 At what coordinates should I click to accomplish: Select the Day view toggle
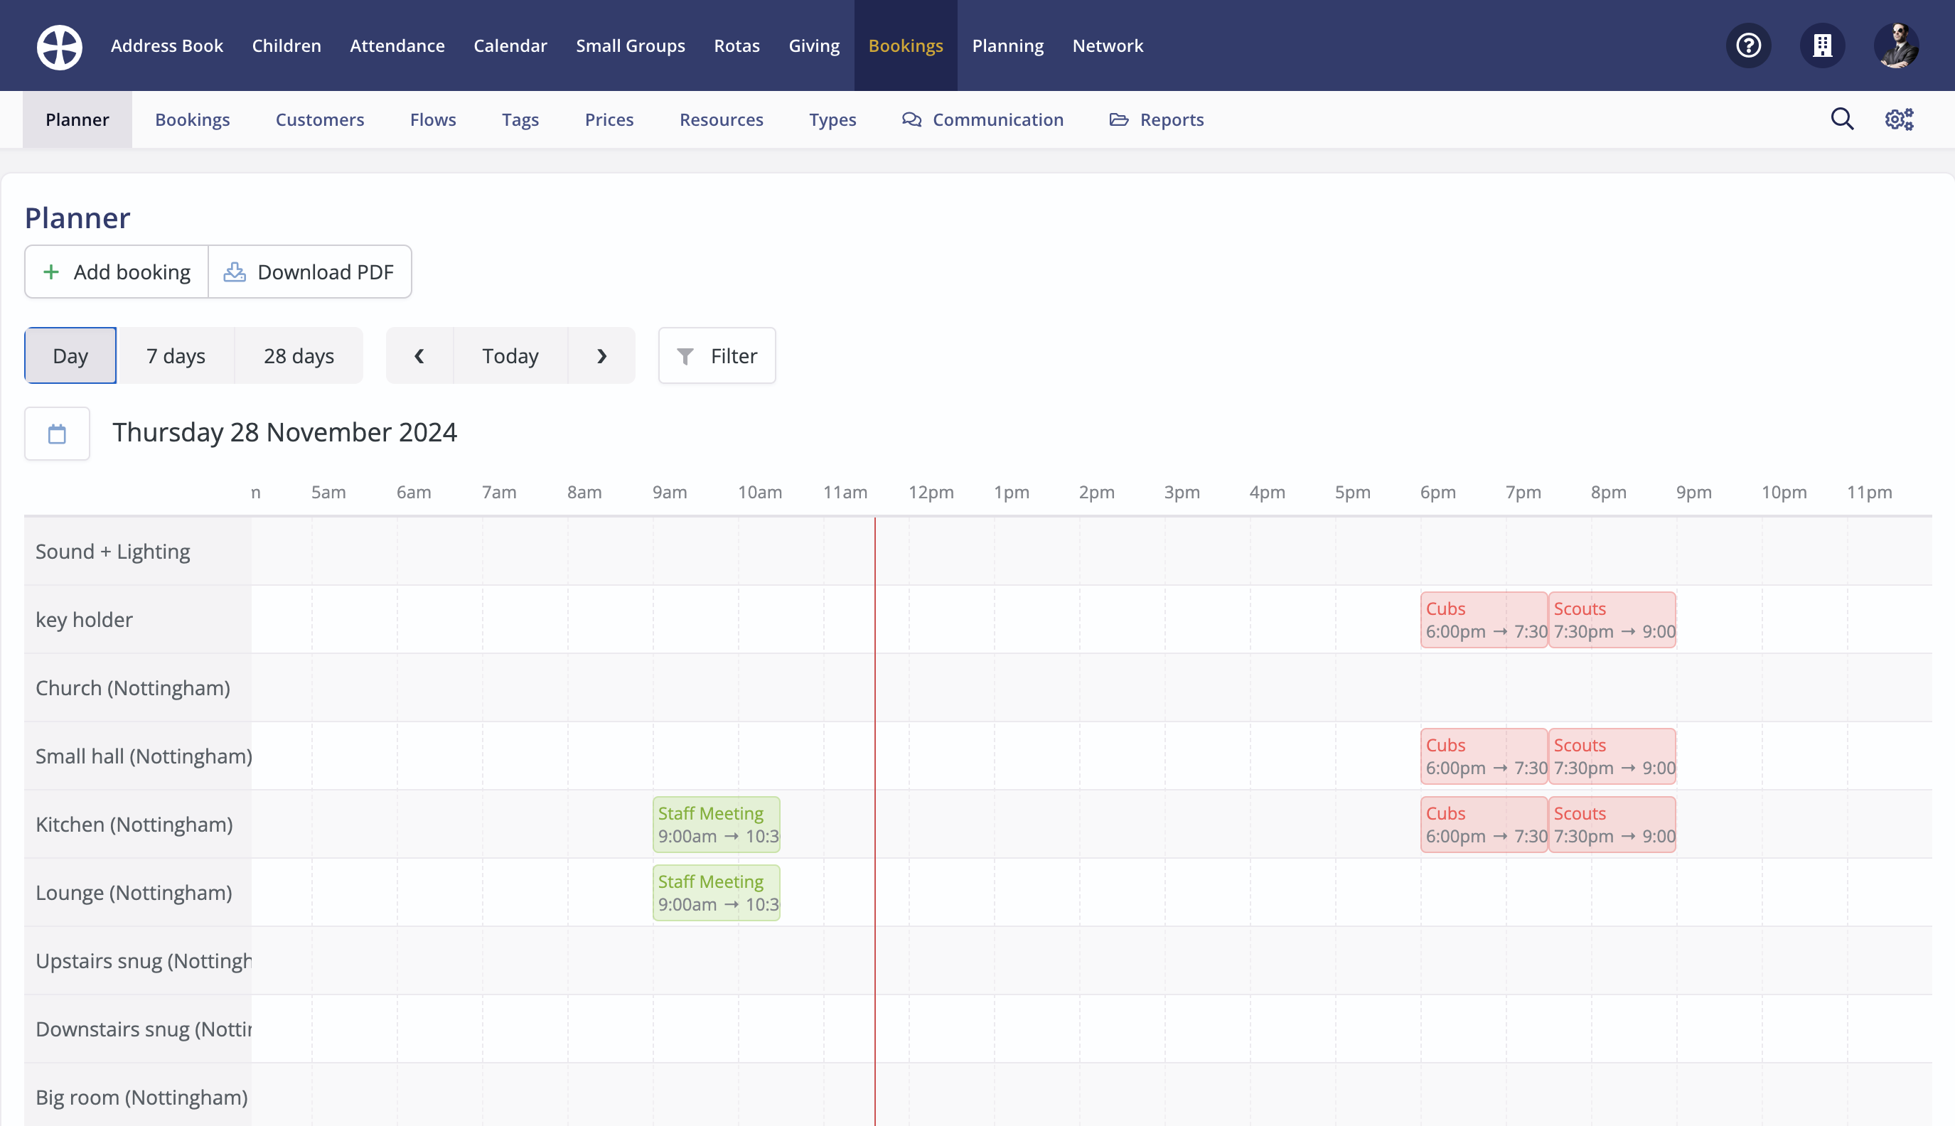click(70, 355)
